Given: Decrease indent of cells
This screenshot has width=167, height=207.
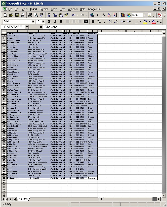Looking at the screenshot, I should point(123,22).
